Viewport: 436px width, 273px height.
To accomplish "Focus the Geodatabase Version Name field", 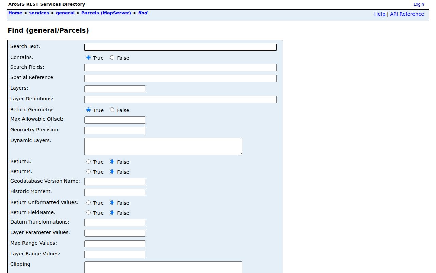I will pyautogui.click(x=115, y=182).
